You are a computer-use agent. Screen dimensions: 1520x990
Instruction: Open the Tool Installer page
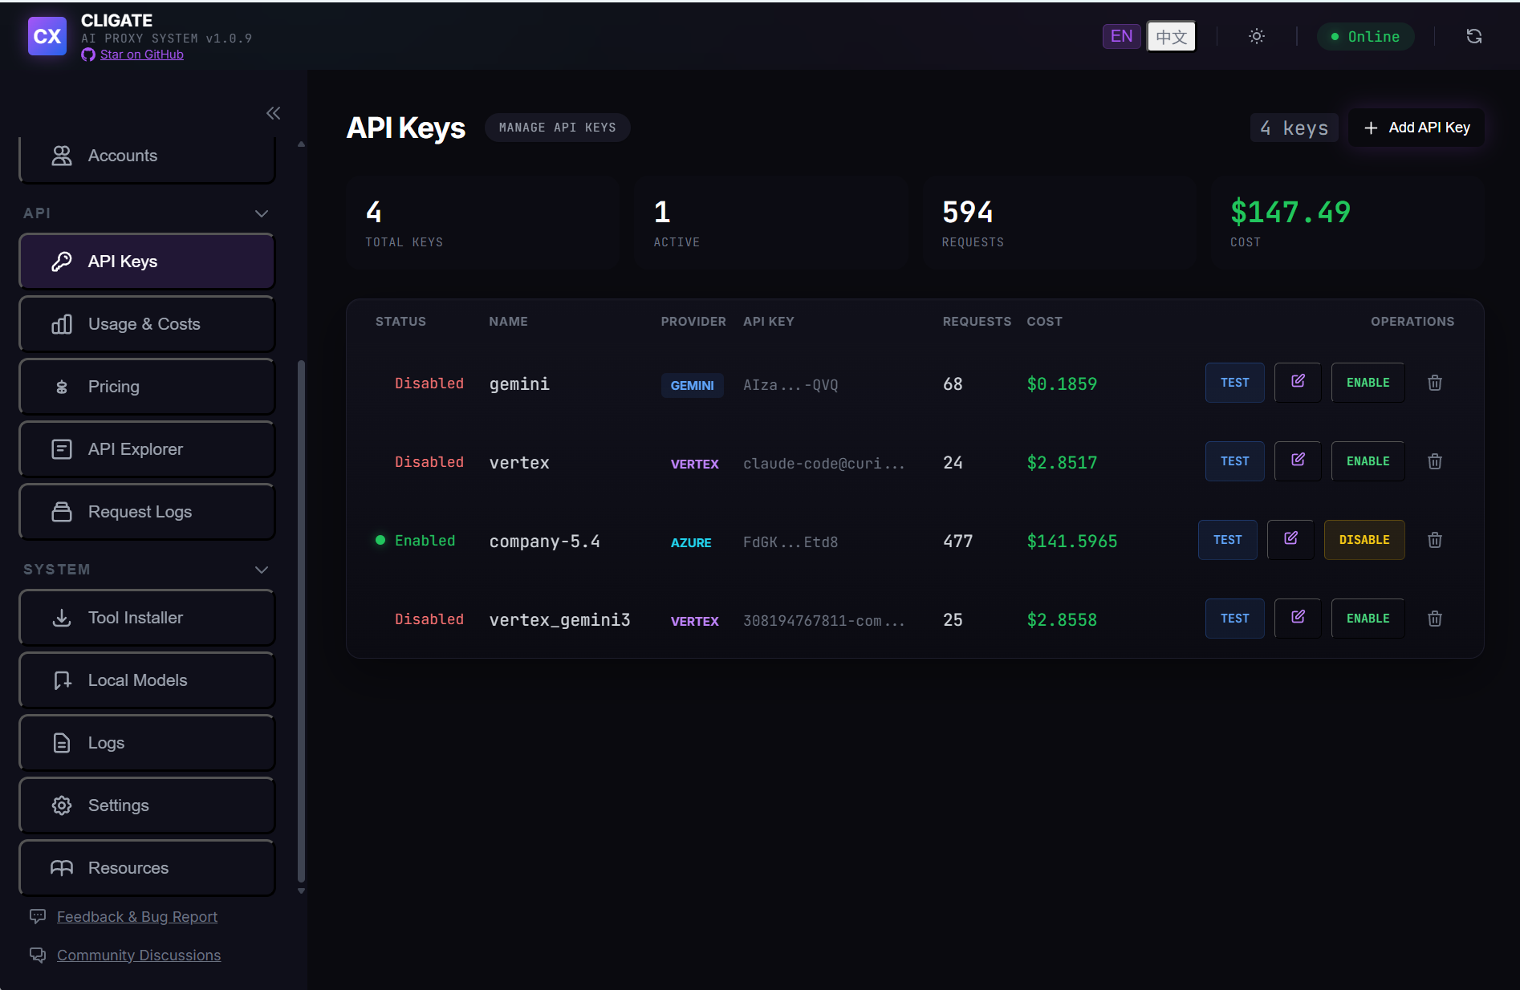tap(147, 618)
